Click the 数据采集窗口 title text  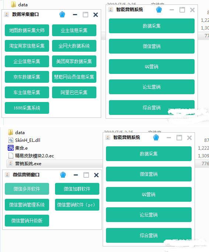(25, 14)
